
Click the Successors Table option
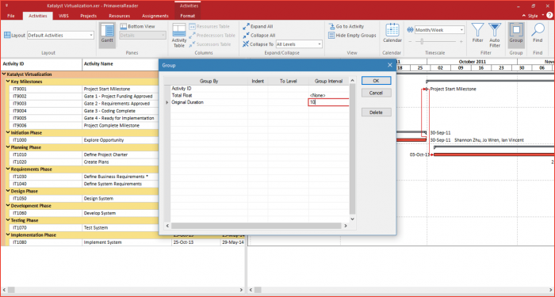(x=210, y=44)
